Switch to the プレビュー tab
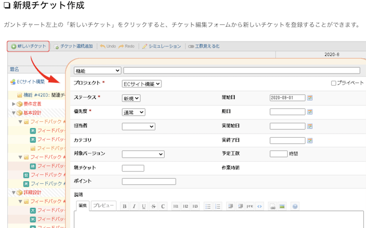This screenshot has width=366, height=228. pyautogui.click(x=103, y=206)
